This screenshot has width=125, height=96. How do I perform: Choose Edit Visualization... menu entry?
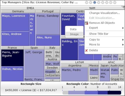click(102, 18)
